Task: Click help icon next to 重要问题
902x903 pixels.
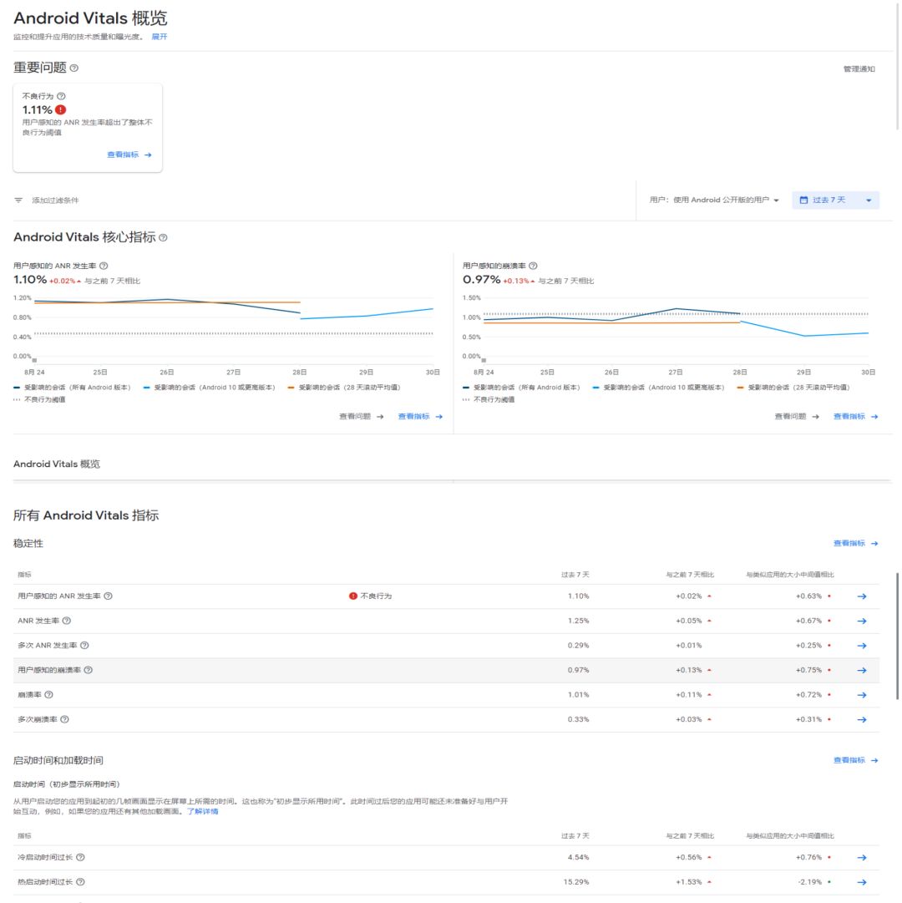Action: tap(74, 68)
